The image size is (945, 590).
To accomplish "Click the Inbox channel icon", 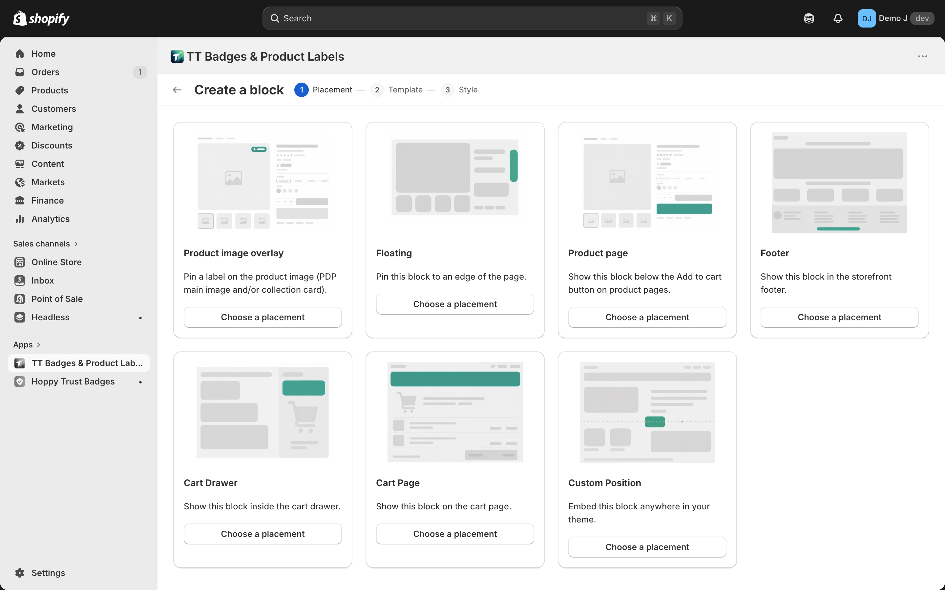I will tap(20, 280).
